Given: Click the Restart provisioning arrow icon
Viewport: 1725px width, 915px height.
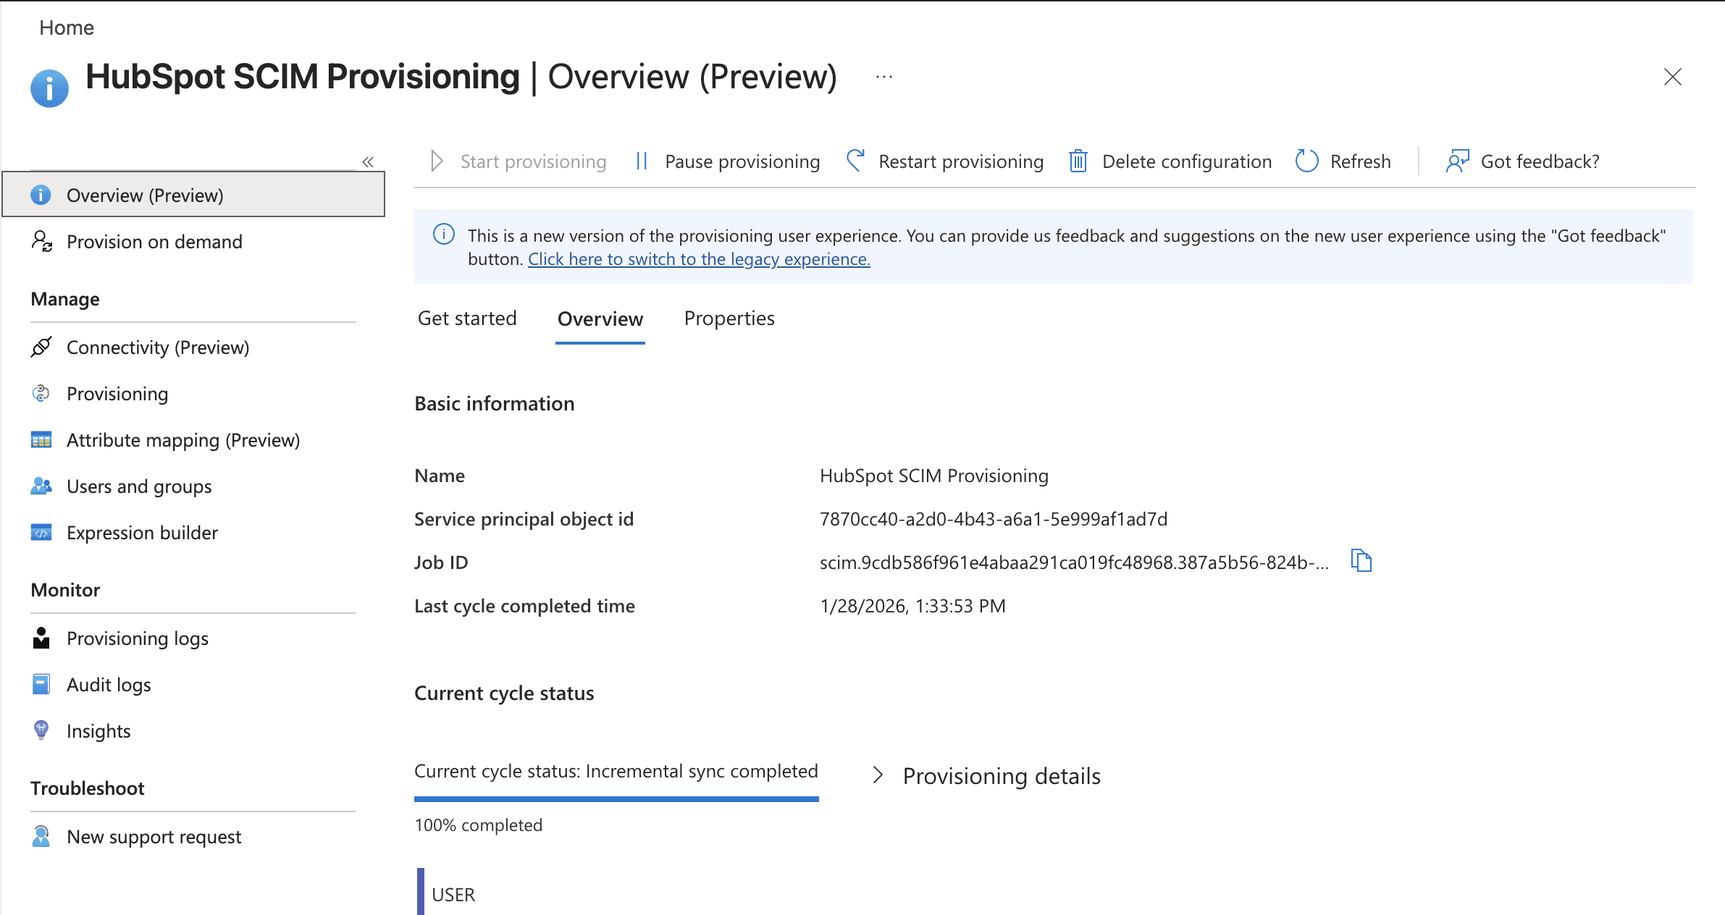Looking at the screenshot, I should (x=855, y=161).
